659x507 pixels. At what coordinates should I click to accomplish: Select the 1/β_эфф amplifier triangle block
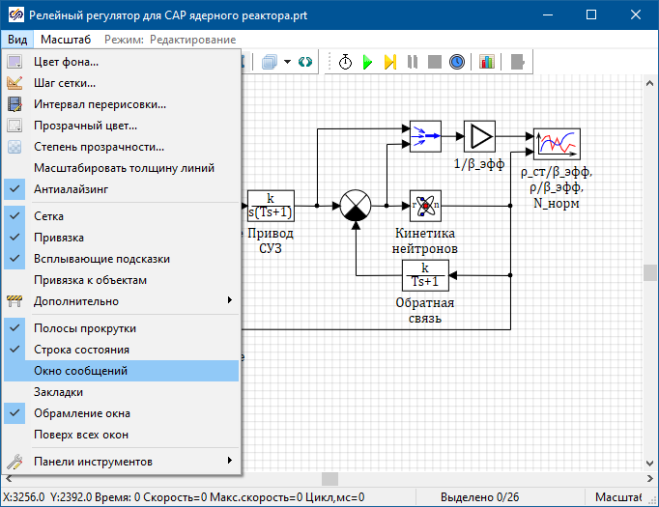click(x=478, y=136)
